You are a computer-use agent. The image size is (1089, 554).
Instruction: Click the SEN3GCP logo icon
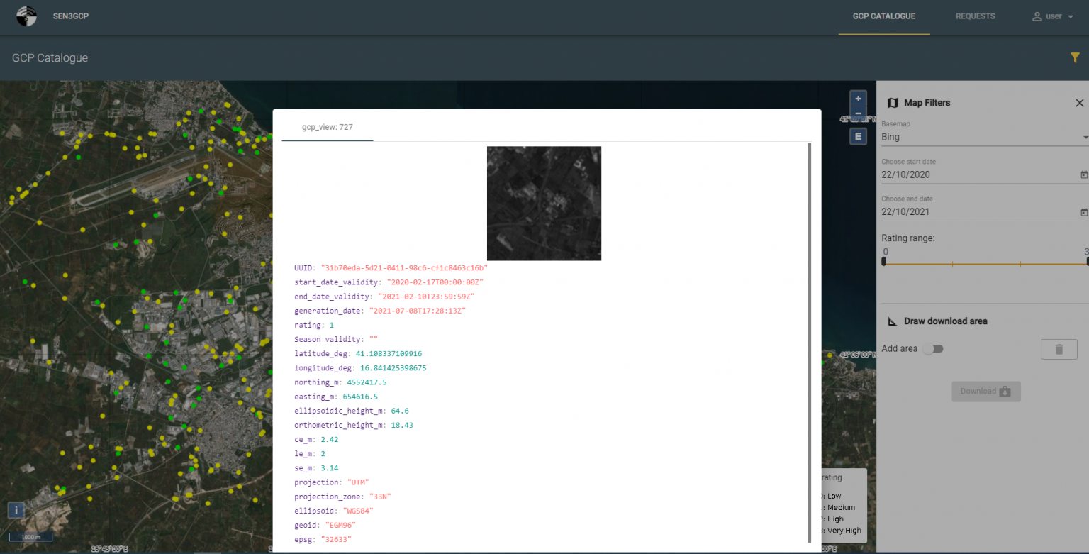click(x=27, y=16)
